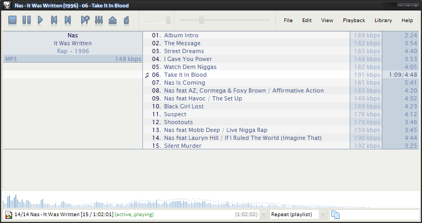422x223 pixels.
Task: Click the eject/open file icon
Action: click(112, 21)
